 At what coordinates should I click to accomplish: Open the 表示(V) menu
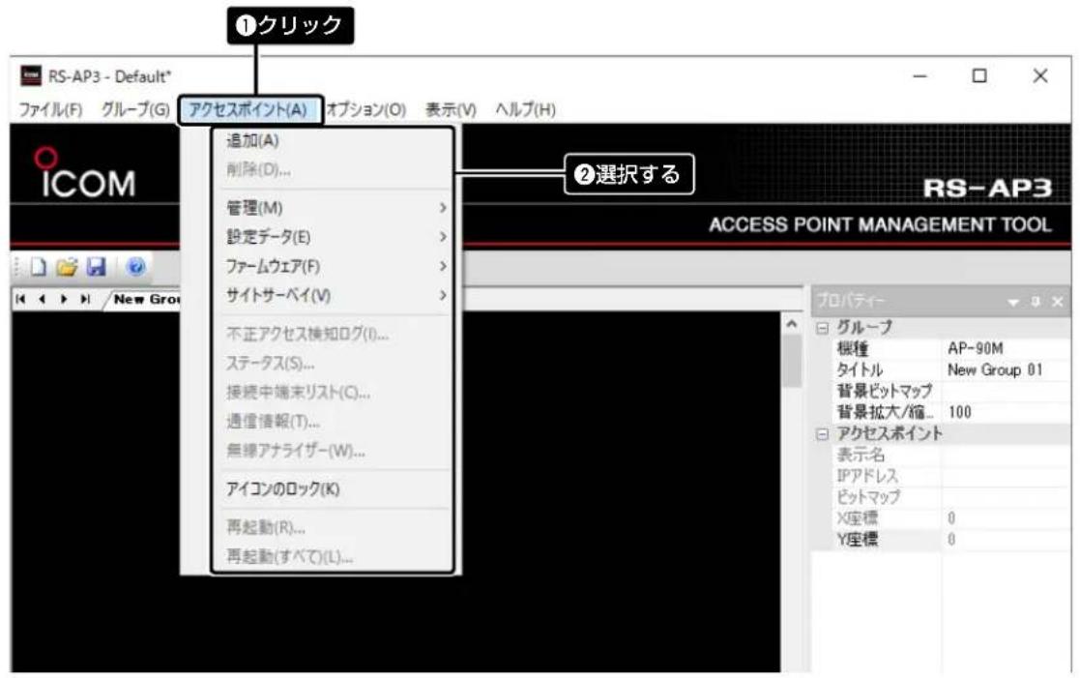451,109
